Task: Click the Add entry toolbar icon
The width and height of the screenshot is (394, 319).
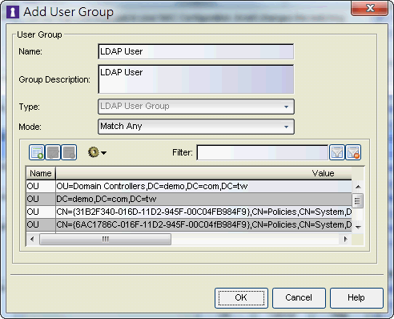Action: 37,152
